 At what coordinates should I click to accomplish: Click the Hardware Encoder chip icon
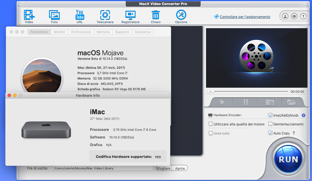pyautogui.click(x=210, y=115)
